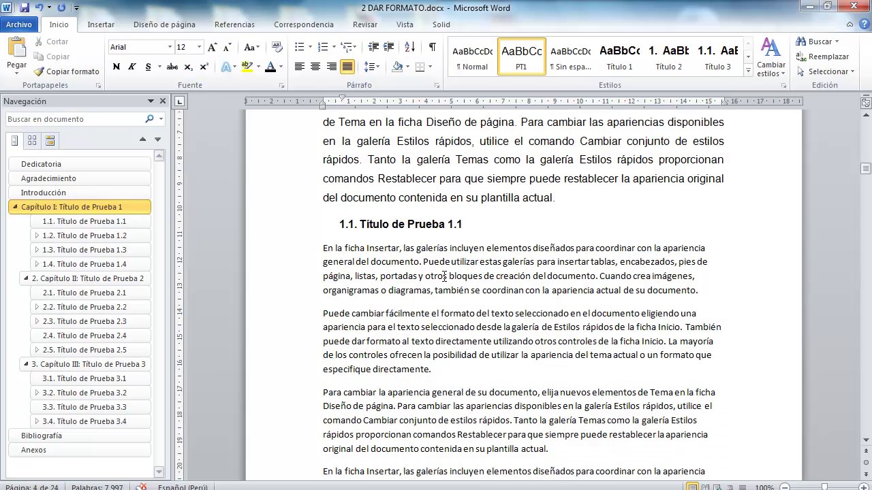Open the font size 12 dropdown
872x490 pixels.
click(199, 47)
